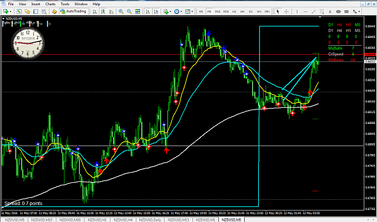Tile chart windows with the grid icon
377x222 pixels.
coord(138,11)
